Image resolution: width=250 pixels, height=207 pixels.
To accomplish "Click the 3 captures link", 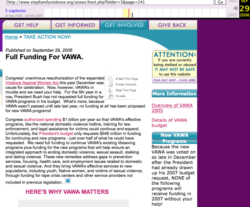I will pyautogui.click(x=15, y=11).
